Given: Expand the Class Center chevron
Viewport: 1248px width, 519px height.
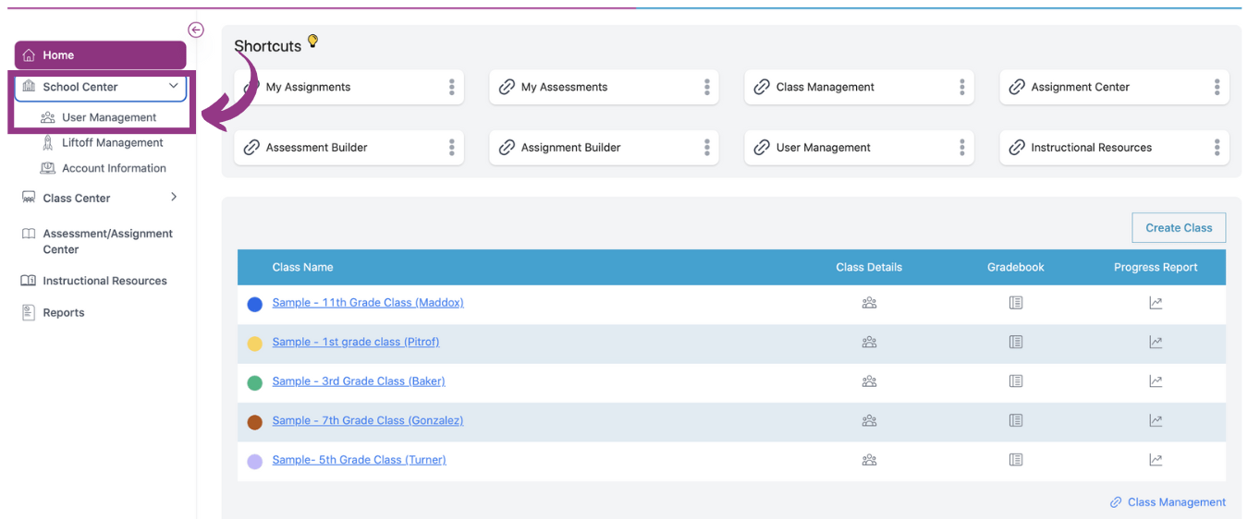Looking at the screenshot, I should [x=174, y=197].
